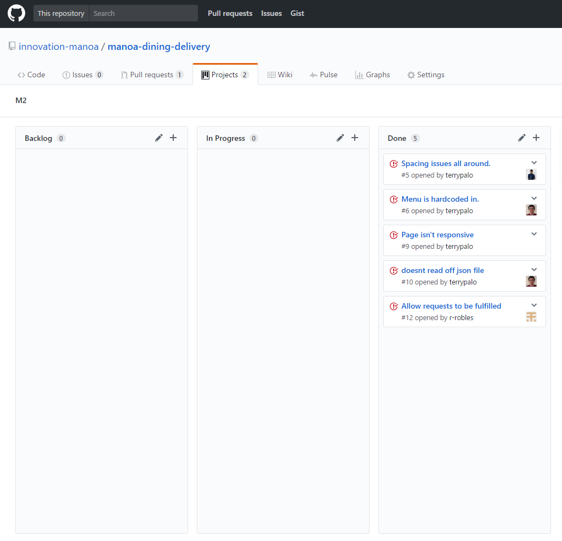The image size is (562, 541).
Task: Click Pull requests in top navigation bar
Action: click(x=230, y=13)
